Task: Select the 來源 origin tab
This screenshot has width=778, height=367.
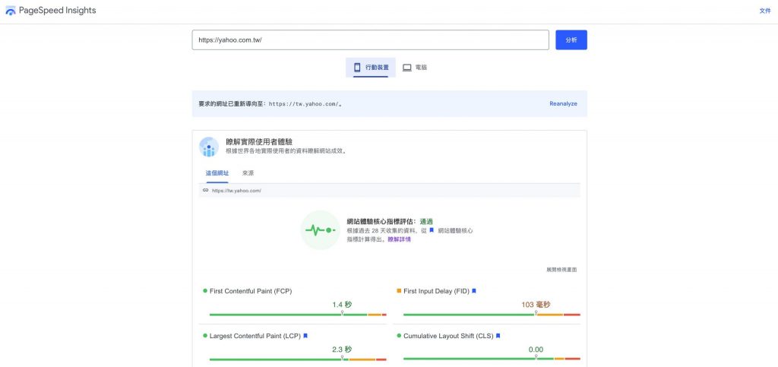Action: tap(248, 173)
